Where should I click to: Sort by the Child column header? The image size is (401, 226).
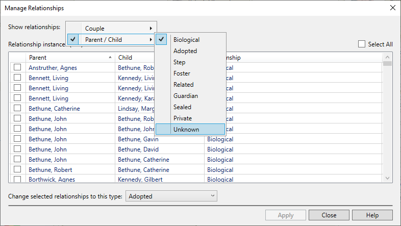[x=134, y=58]
